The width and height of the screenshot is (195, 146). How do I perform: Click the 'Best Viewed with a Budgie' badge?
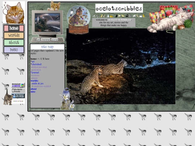tap(18, 96)
